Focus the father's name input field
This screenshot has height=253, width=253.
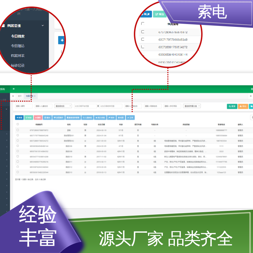(133, 106)
